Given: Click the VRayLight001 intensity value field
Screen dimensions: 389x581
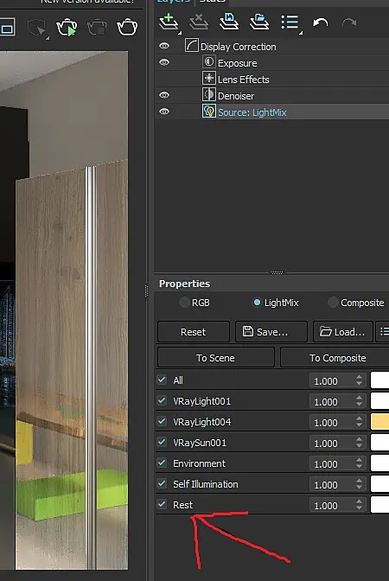Looking at the screenshot, I should pos(332,401).
